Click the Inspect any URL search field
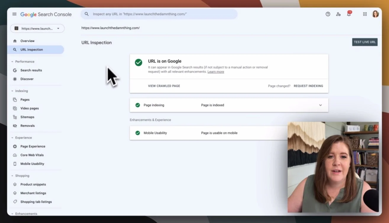This screenshot has width=389, height=223. [159, 14]
